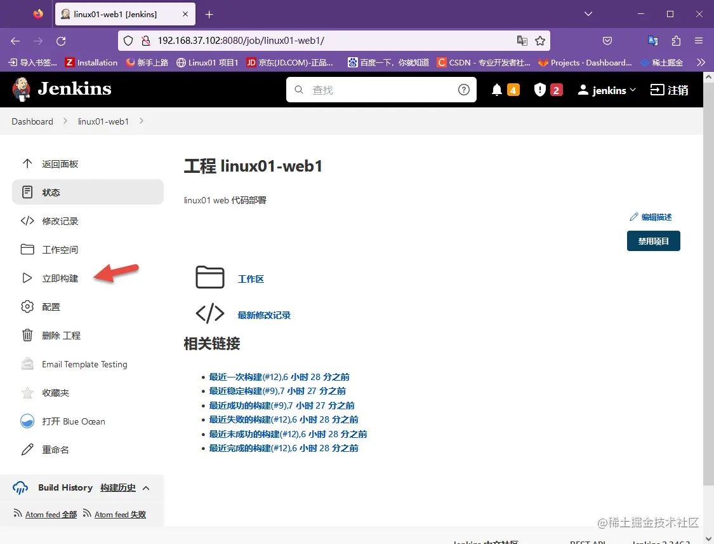Click the gear icon beside 配置
The image size is (714, 544).
point(27,306)
